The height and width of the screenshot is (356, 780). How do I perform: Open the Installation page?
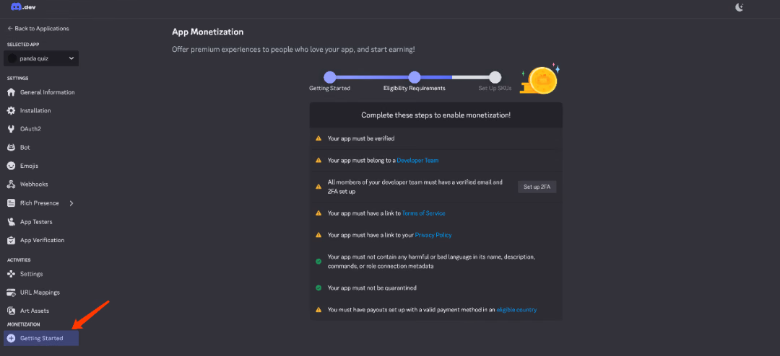(x=35, y=111)
